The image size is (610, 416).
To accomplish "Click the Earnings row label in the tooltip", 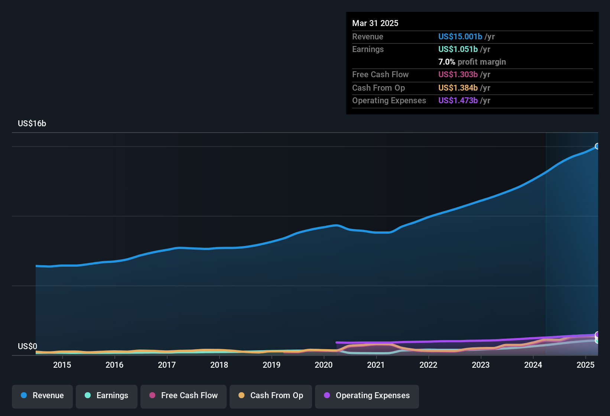I will point(368,49).
